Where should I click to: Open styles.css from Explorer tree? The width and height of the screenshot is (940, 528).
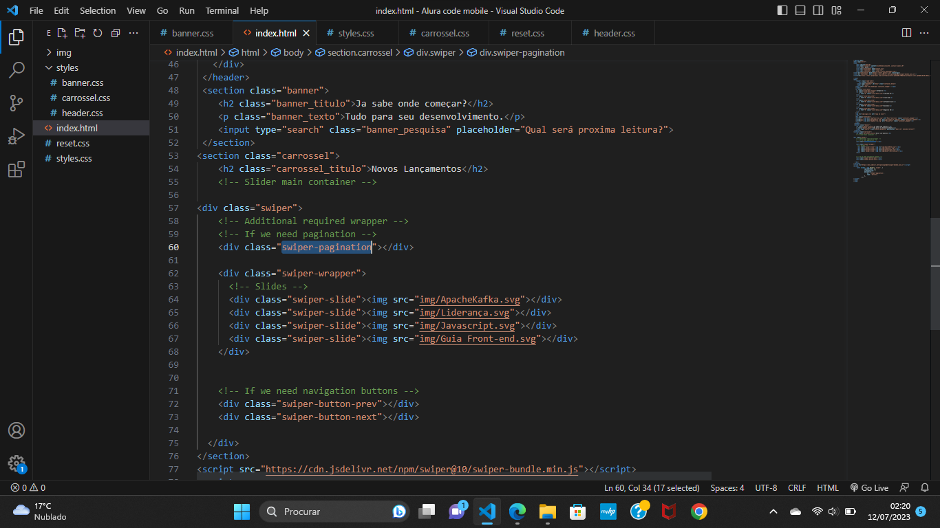[91, 158]
